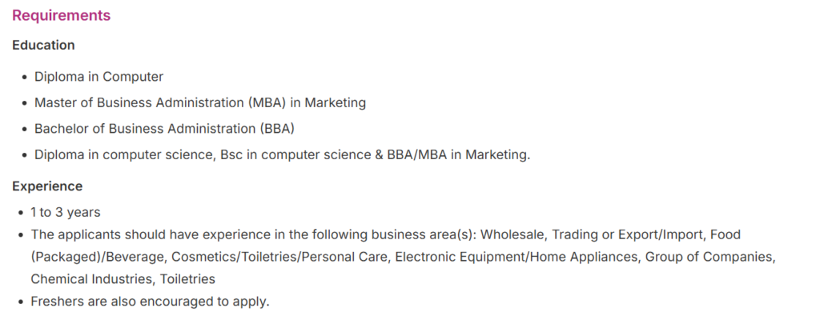820x320 pixels.
Task: Click the Requirements heading
Action: click(61, 15)
